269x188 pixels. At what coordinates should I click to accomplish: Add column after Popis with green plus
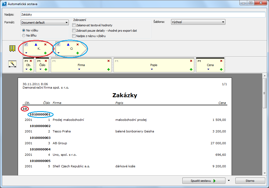coord(191,69)
